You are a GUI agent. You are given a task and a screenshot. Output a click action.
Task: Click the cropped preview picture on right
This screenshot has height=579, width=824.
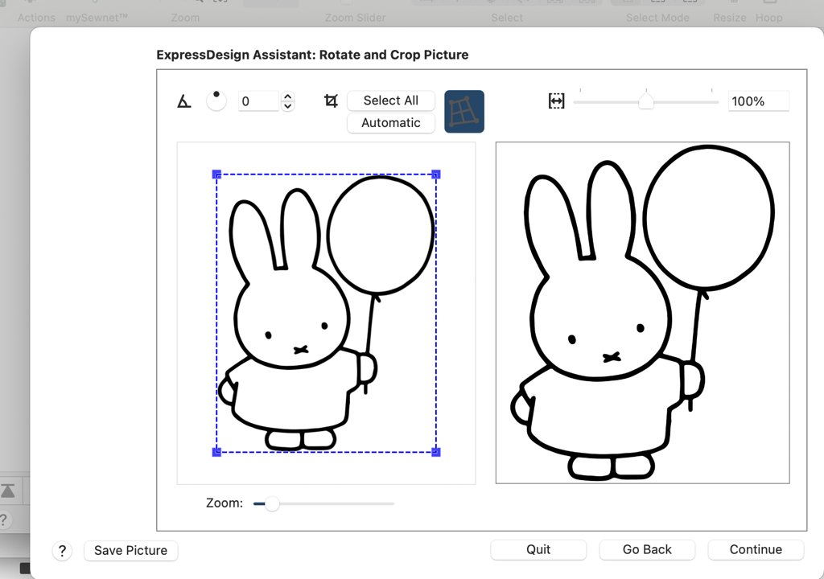[643, 313]
